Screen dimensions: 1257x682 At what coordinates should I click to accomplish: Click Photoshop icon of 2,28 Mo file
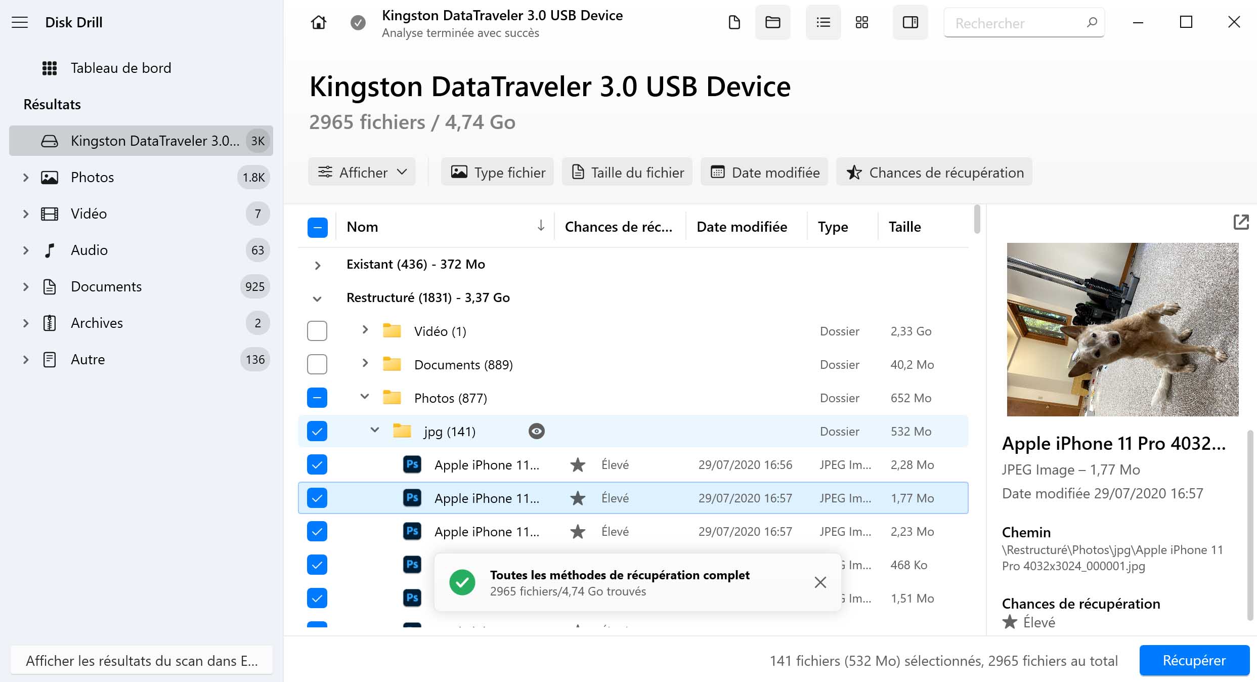(x=412, y=464)
